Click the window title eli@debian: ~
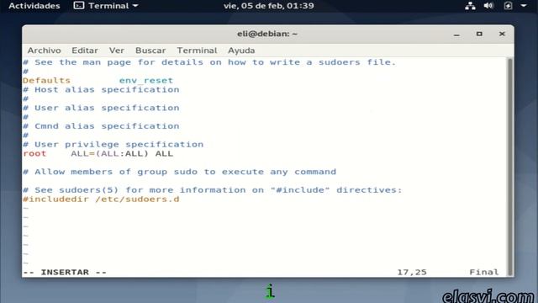Screen dimensions: 538x303 pyautogui.click(x=267, y=34)
